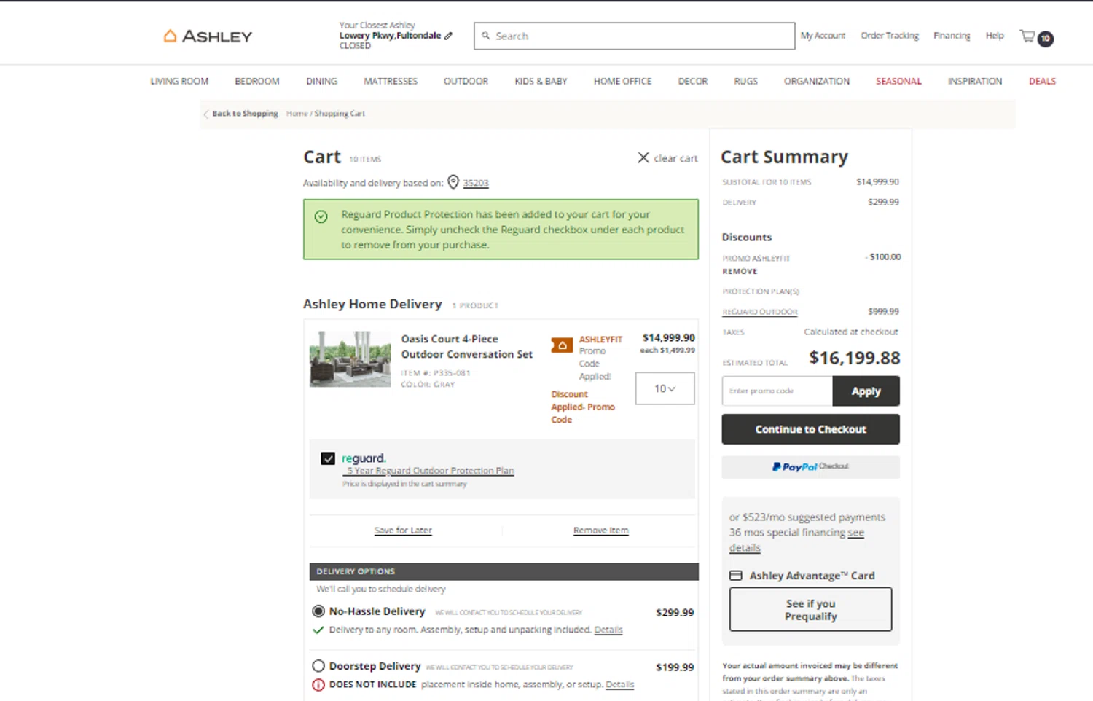Open the Dining menu
Image resolution: width=1093 pixels, height=701 pixels.
coord(321,81)
